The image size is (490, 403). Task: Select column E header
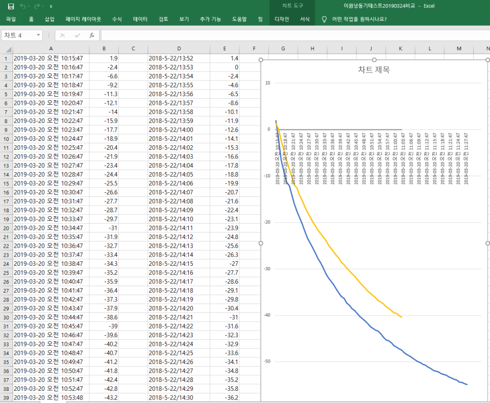pos(225,49)
